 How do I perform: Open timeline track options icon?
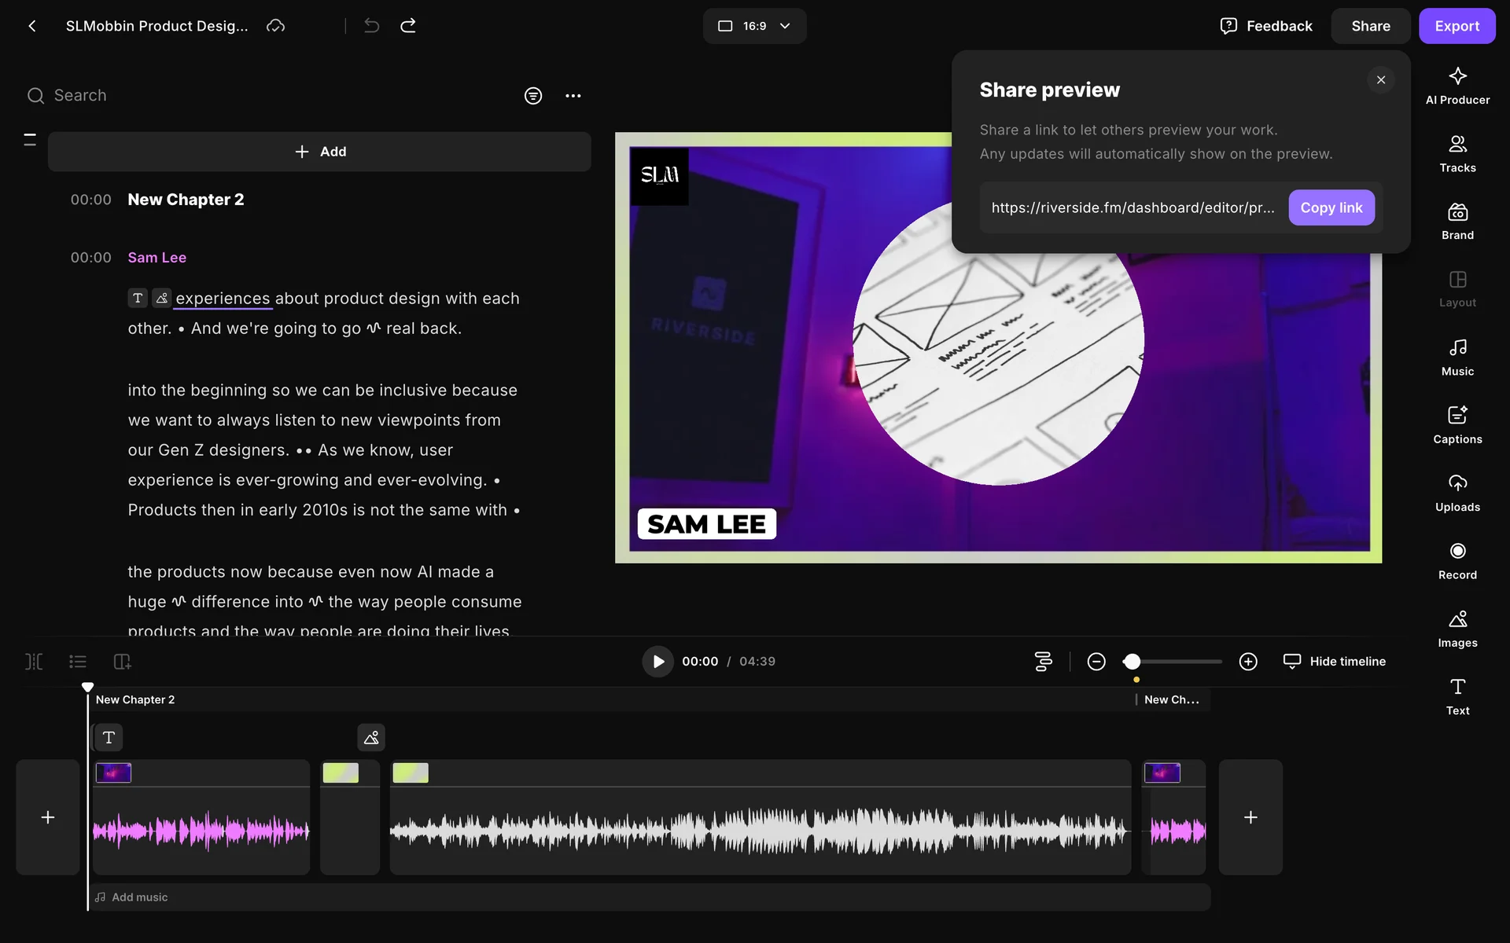click(1043, 662)
